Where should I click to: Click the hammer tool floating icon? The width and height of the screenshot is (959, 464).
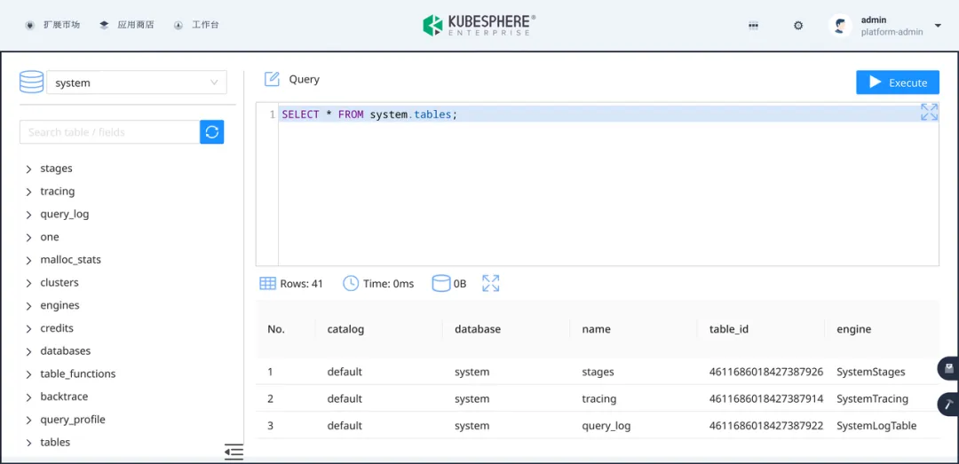[948, 404]
